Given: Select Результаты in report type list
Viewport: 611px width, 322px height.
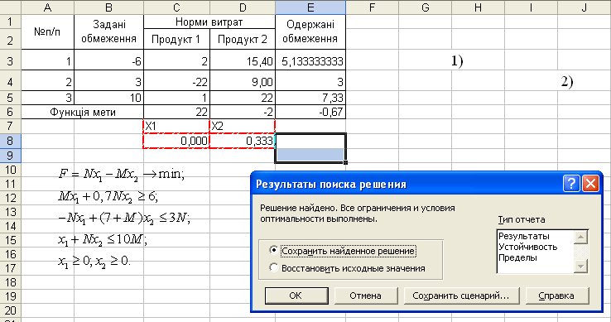Looking at the screenshot, I should pos(524,236).
